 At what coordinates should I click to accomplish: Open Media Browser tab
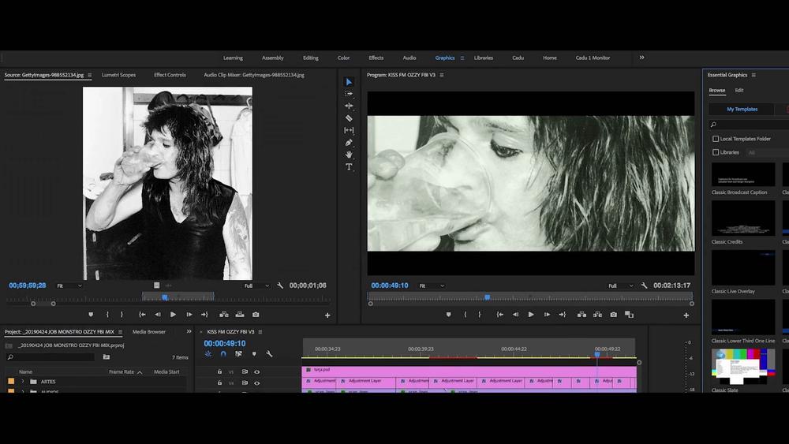[149, 332]
